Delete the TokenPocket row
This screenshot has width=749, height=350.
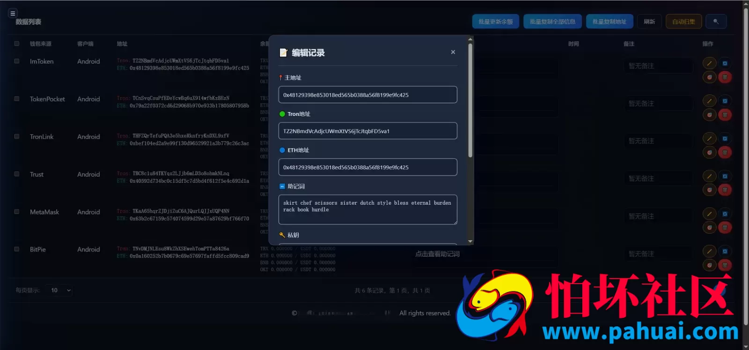click(x=725, y=115)
